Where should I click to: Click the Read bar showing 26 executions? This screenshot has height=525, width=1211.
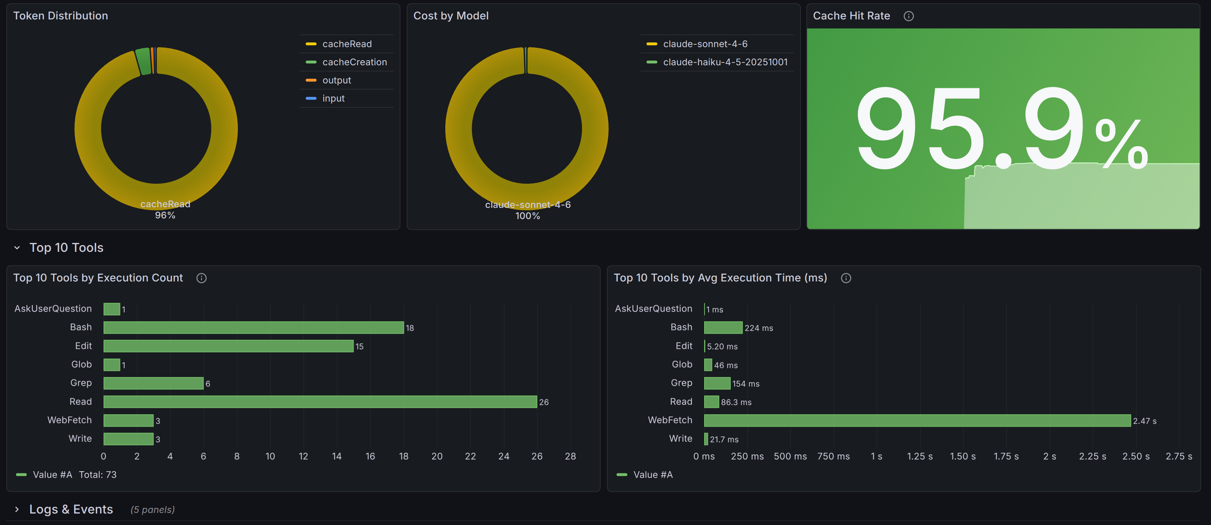(x=320, y=401)
